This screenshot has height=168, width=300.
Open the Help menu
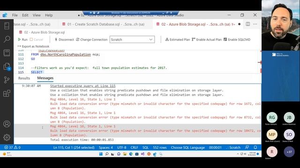click(x=49, y=15)
